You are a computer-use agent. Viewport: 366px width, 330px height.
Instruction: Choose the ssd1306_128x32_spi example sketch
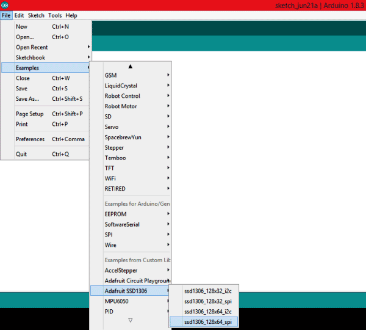pyautogui.click(x=207, y=301)
